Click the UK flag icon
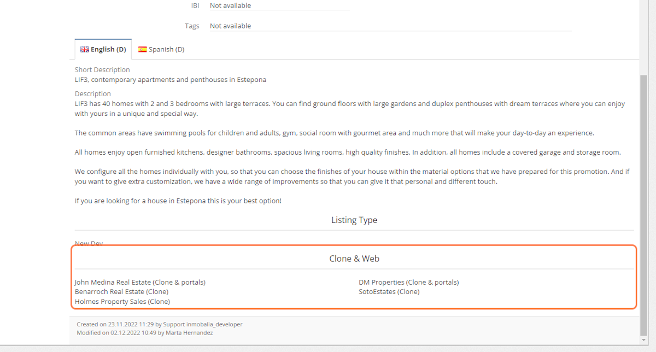This screenshot has width=656, height=352. (x=84, y=49)
